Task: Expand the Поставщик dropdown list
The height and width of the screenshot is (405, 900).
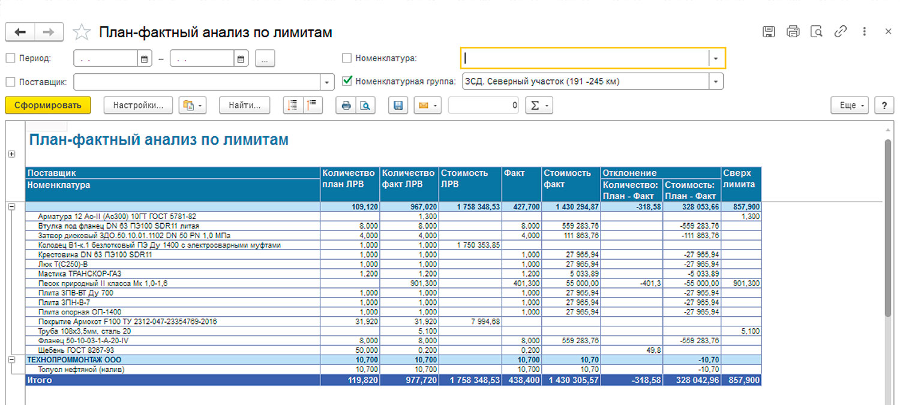Action: coord(327,82)
